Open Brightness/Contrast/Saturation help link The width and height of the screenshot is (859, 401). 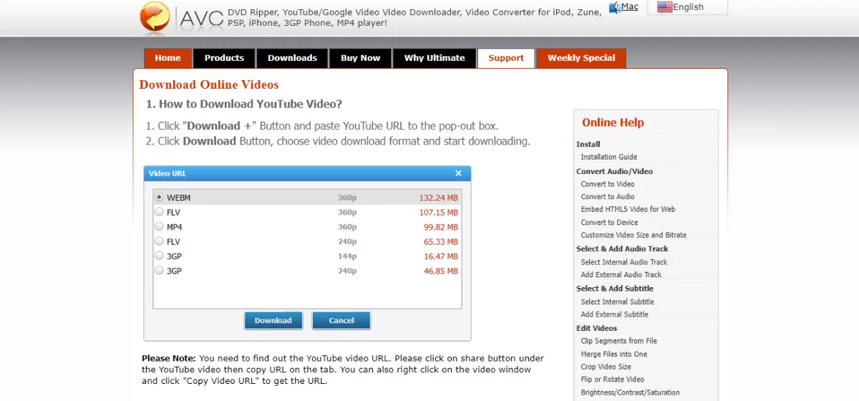(630, 392)
